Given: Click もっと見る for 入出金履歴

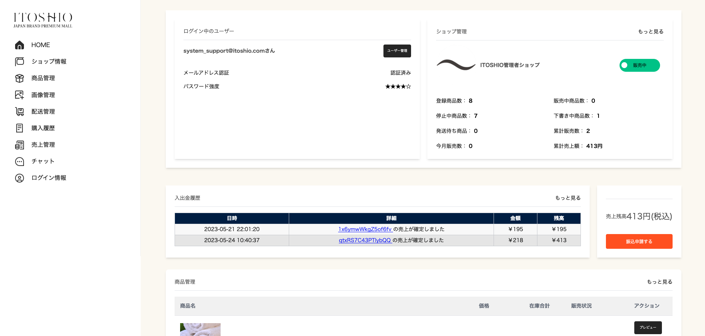Looking at the screenshot, I should 568,198.
